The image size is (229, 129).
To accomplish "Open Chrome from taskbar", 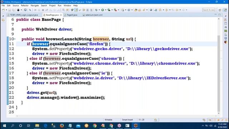I will (x=94, y=126).
